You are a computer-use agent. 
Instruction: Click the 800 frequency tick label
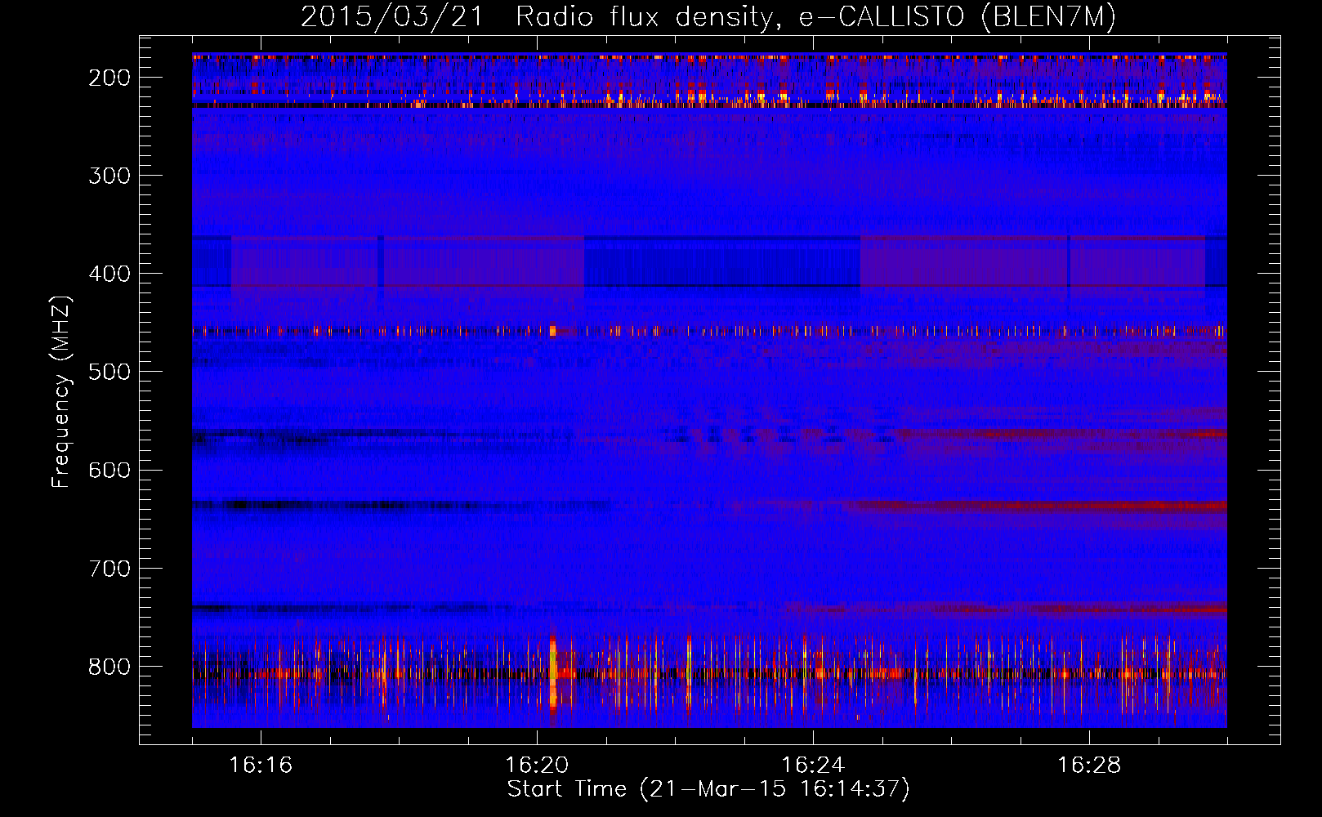click(109, 667)
